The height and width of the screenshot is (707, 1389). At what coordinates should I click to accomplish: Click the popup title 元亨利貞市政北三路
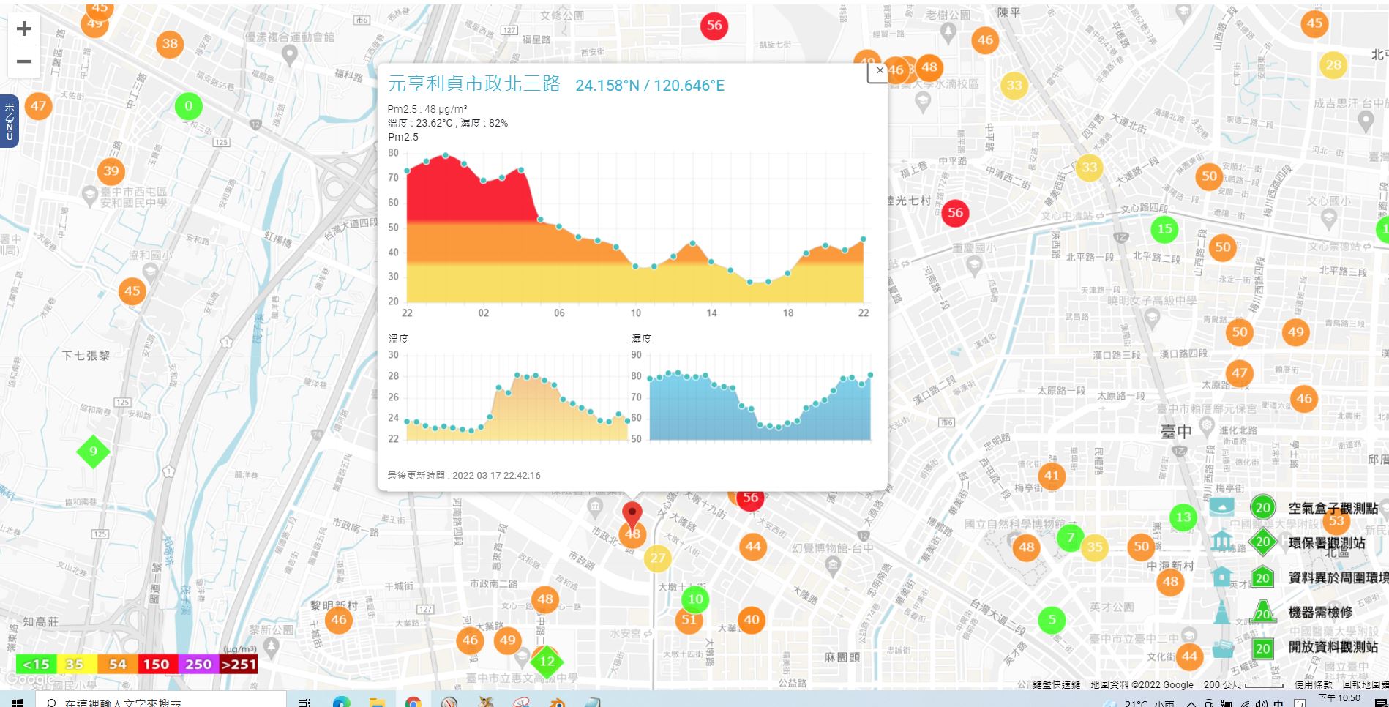[473, 83]
